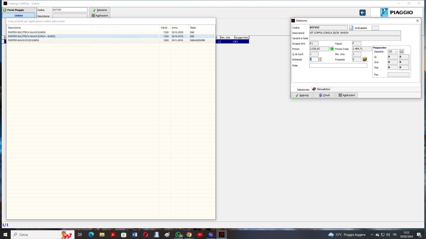Switch to the Selezionato tab
Screen dimensions: 426x239
click(303, 89)
